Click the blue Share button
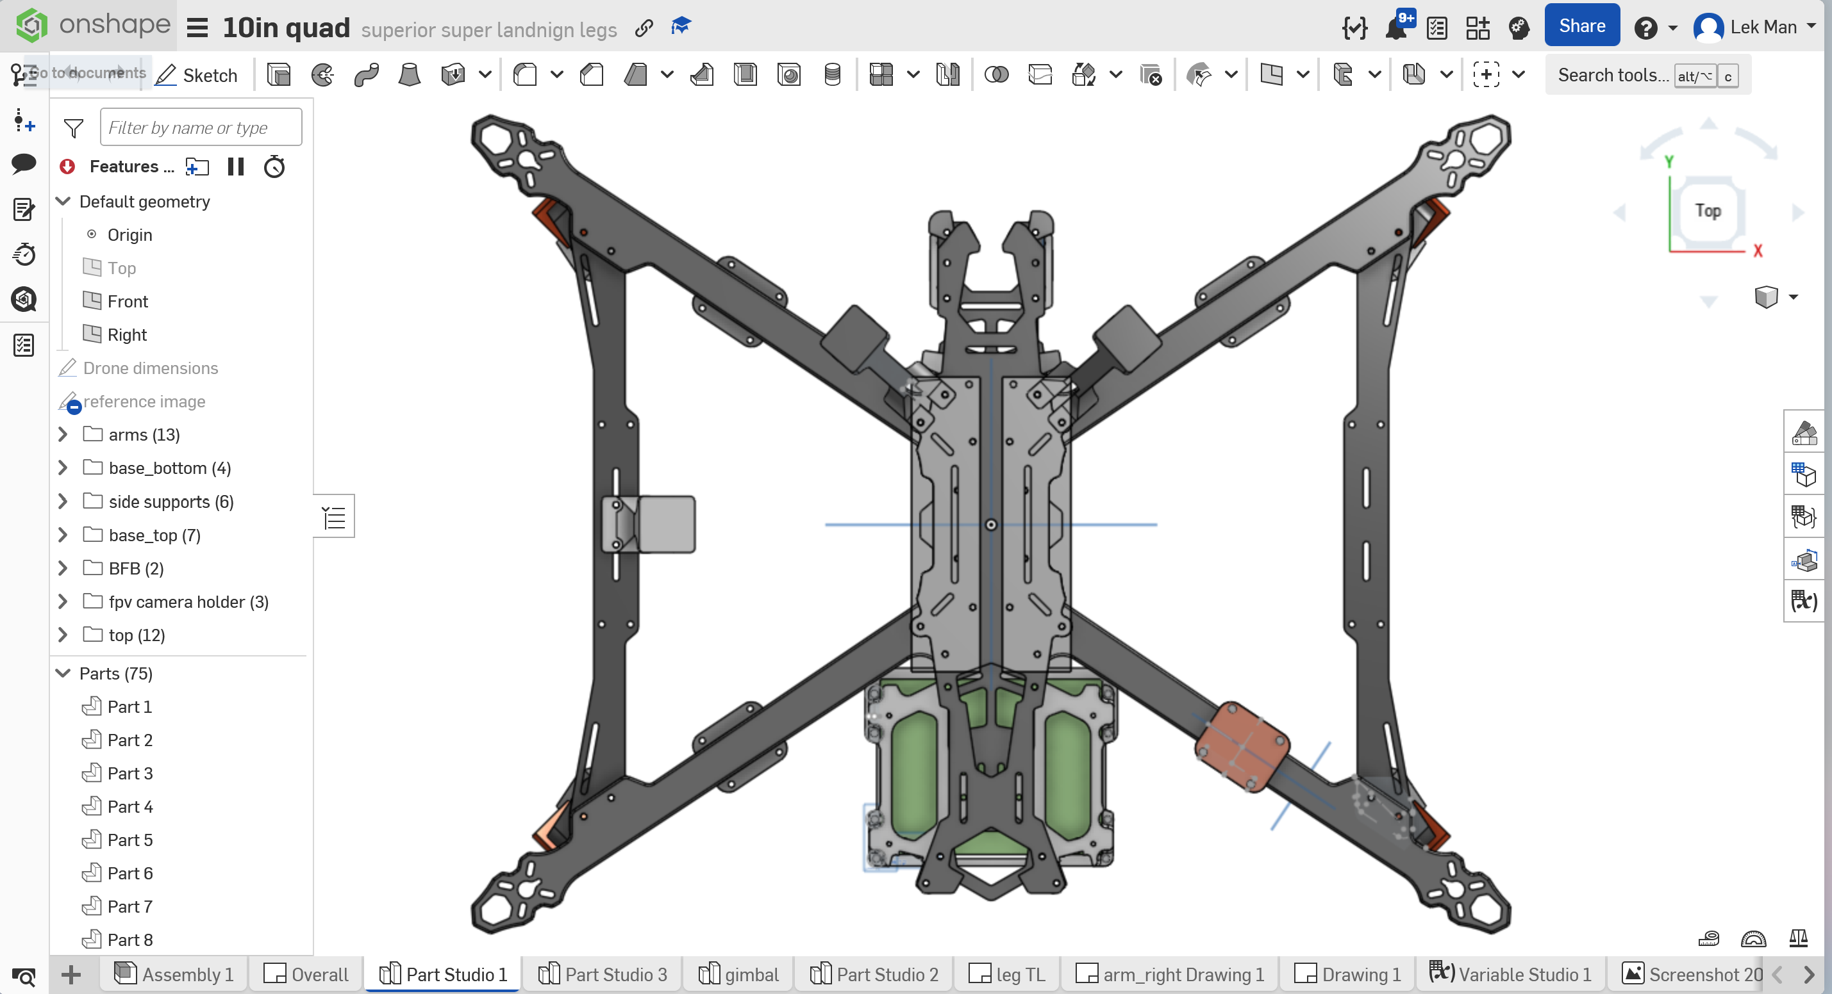The image size is (1832, 994). 1581,26
